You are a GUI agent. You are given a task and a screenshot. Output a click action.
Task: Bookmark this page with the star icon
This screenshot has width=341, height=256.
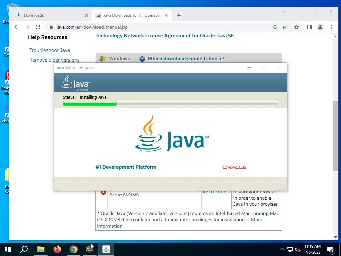click(x=296, y=27)
